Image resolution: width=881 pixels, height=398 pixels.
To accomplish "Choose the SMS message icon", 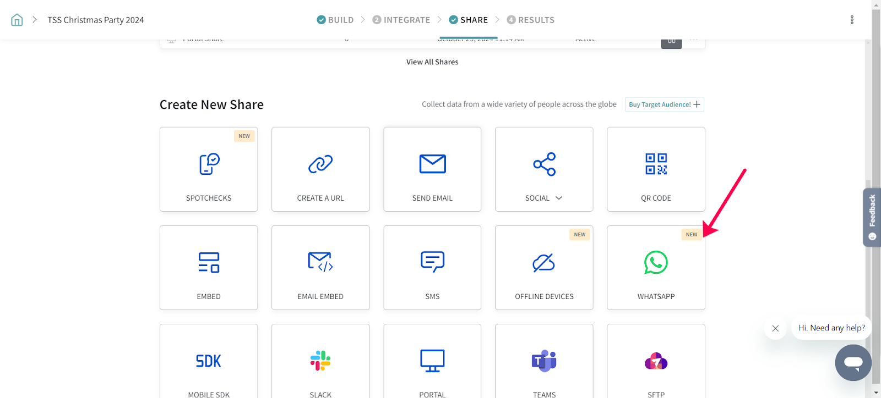I will coord(432,262).
